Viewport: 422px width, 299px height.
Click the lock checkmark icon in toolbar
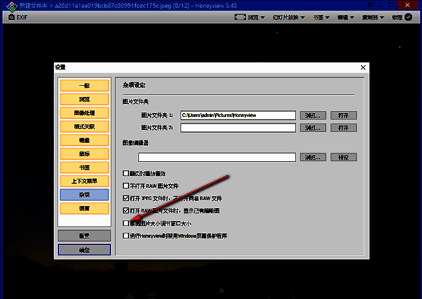click(x=408, y=18)
